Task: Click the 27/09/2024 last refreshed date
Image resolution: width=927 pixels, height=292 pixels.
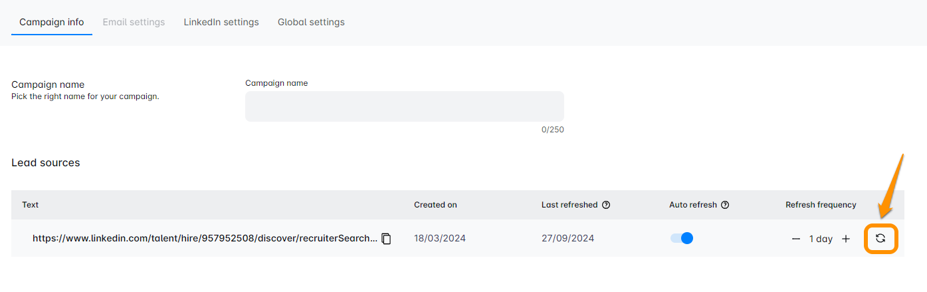Action: [x=567, y=238]
